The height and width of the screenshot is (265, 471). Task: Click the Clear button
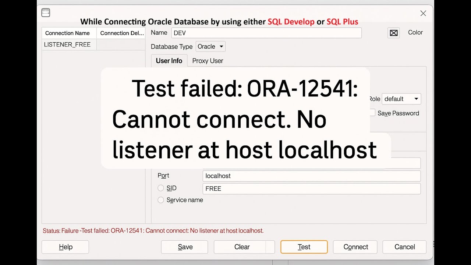(244, 247)
